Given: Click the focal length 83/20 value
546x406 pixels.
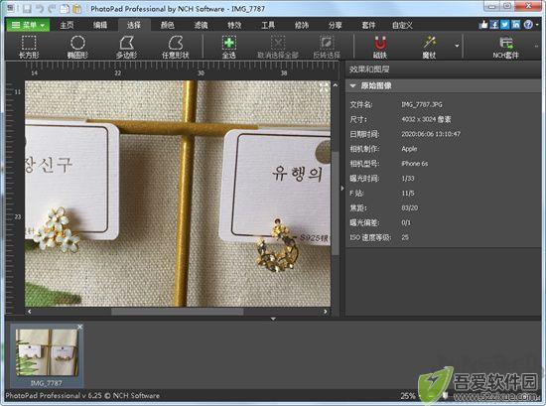Looking at the screenshot, I should [x=409, y=208].
